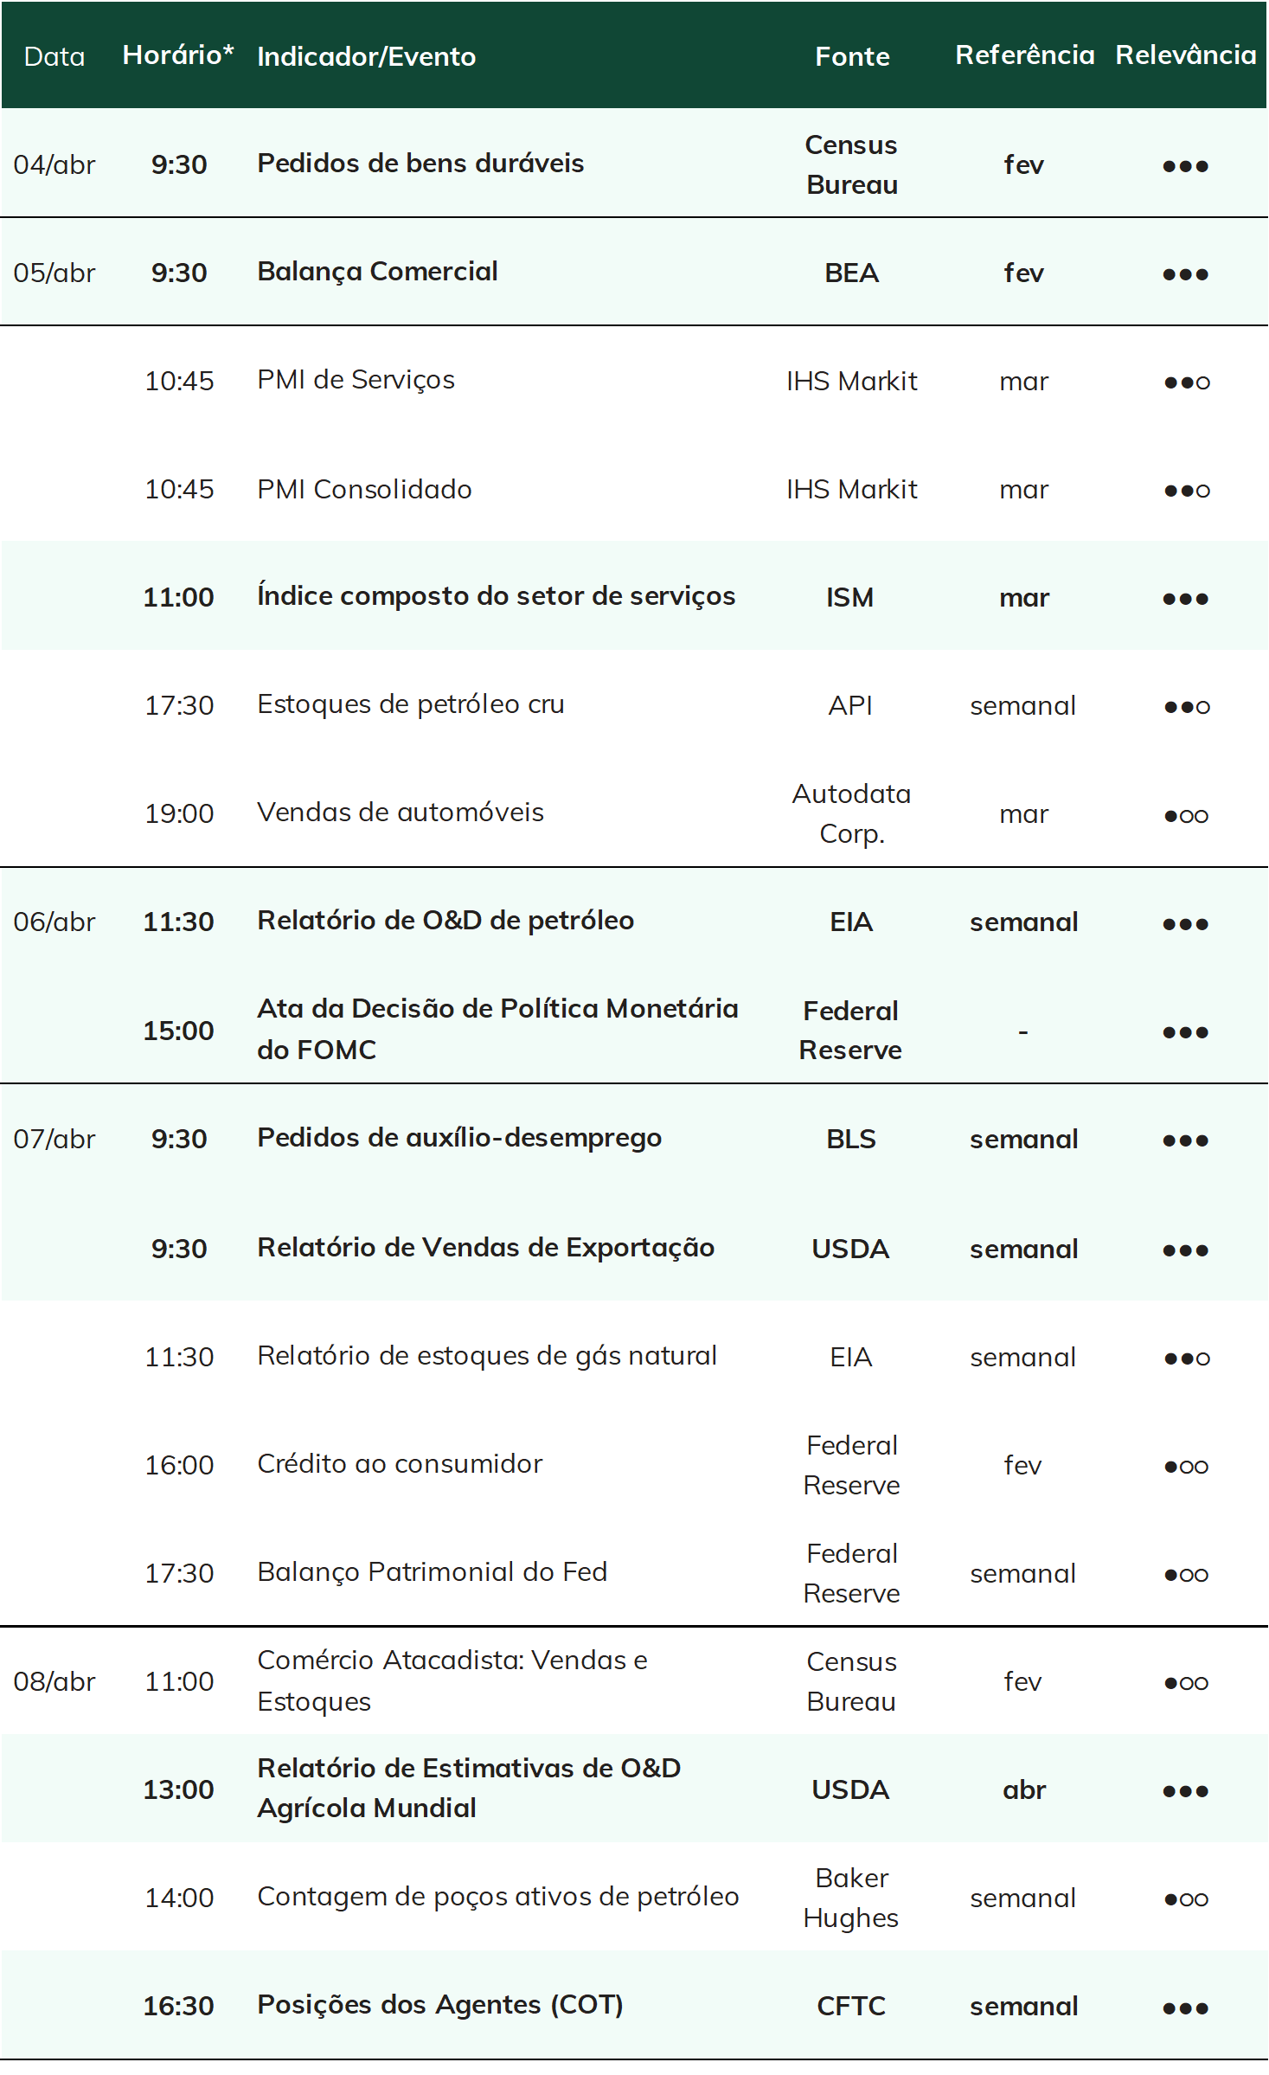Click the "abr" reference cell

(1024, 1789)
